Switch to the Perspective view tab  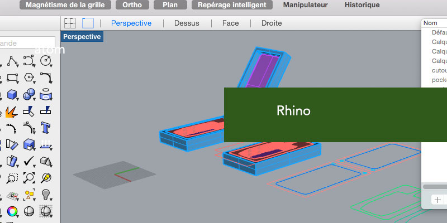click(x=131, y=23)
